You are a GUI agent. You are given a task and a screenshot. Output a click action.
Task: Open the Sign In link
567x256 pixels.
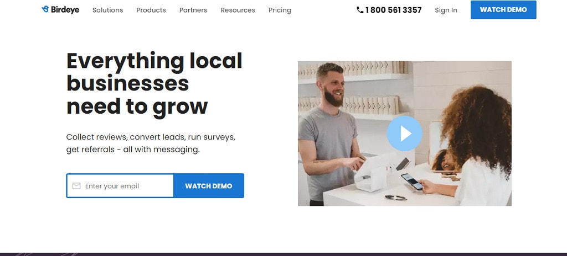(446, 10)
